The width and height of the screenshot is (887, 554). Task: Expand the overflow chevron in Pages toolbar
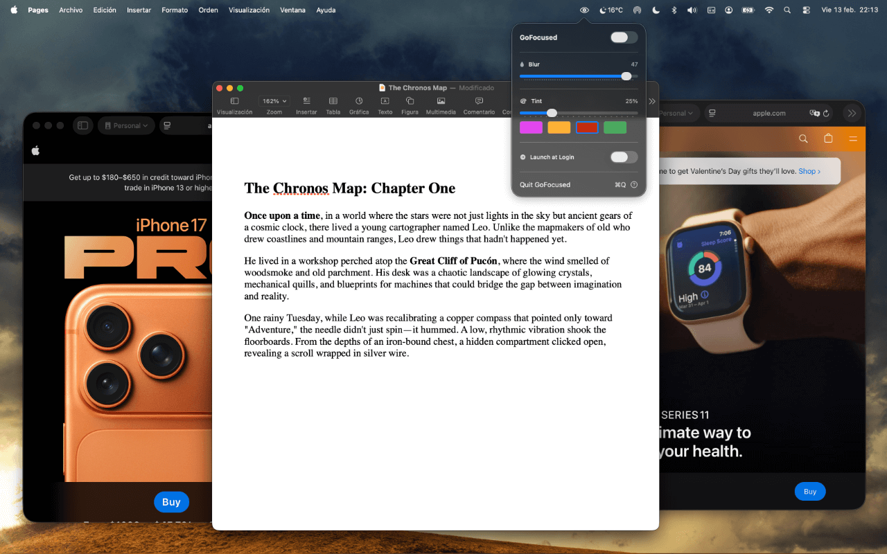point(651,100)
